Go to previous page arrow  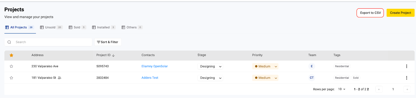[379, 89]
